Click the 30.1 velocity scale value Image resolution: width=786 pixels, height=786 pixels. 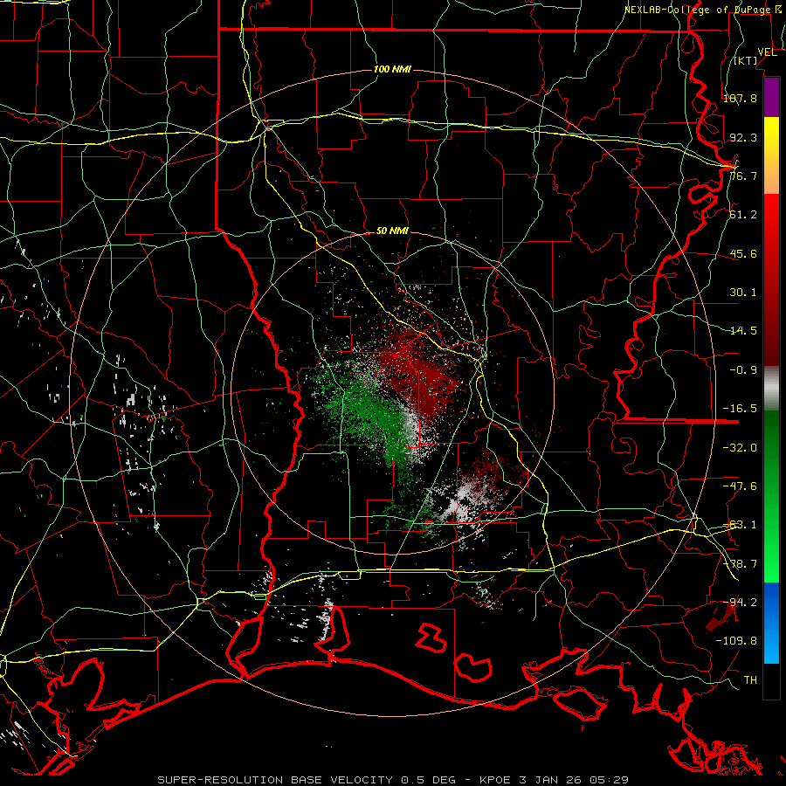[x=743, y=293]
